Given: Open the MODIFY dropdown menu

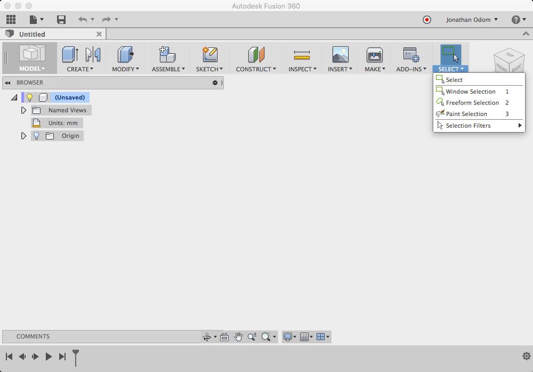Looking at the screenshot, I should point(125,69).
